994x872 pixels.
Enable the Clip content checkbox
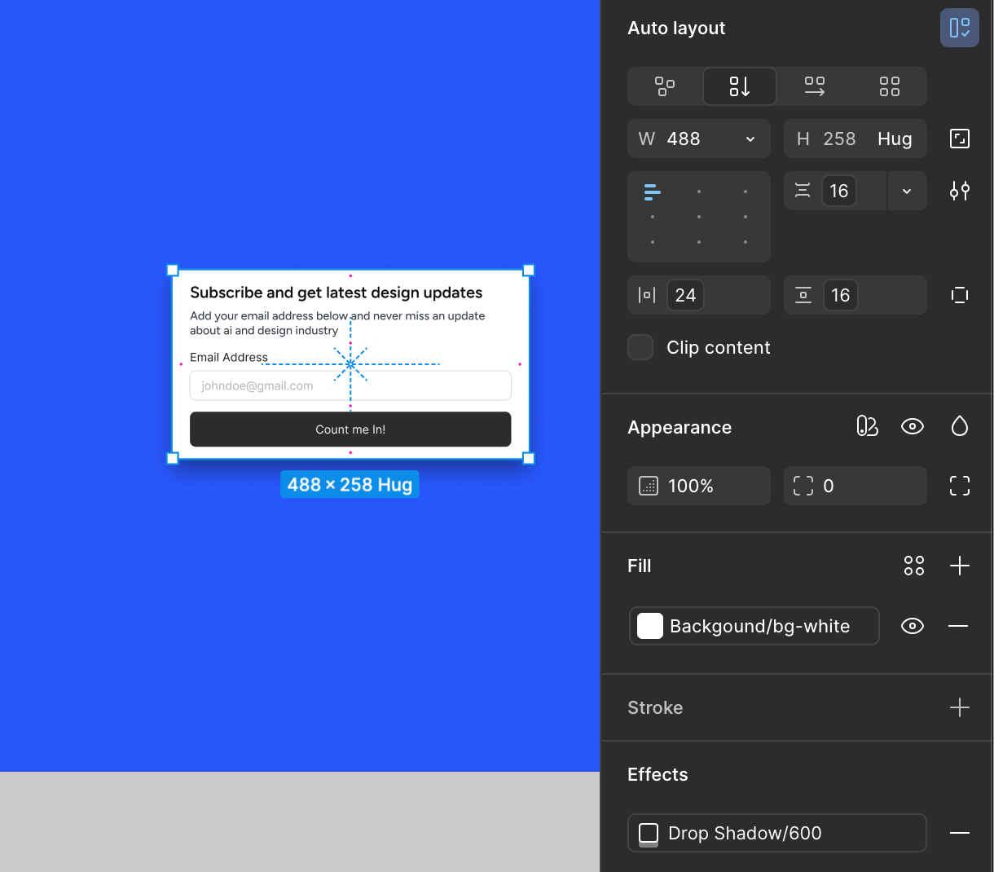(640, 347)
